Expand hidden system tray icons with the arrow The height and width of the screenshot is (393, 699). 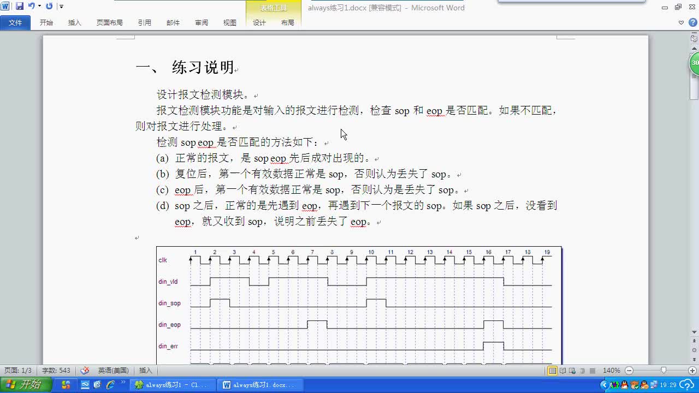(604, 385)
